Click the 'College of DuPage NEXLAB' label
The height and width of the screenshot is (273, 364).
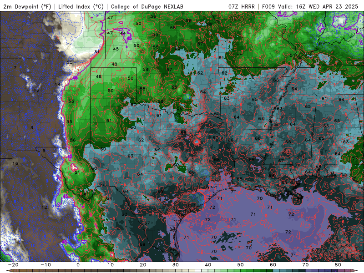(x=147, y=6)
